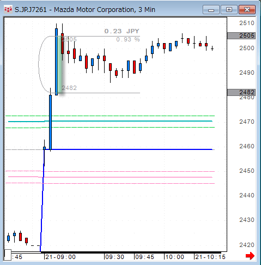This screenshot has height=265, width=261.
Task: Click the '0.93 %' measurement label
Action: tap(128, 39)
